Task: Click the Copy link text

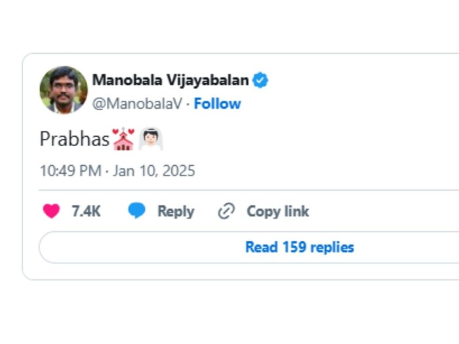Action: [x=277, y=211]
